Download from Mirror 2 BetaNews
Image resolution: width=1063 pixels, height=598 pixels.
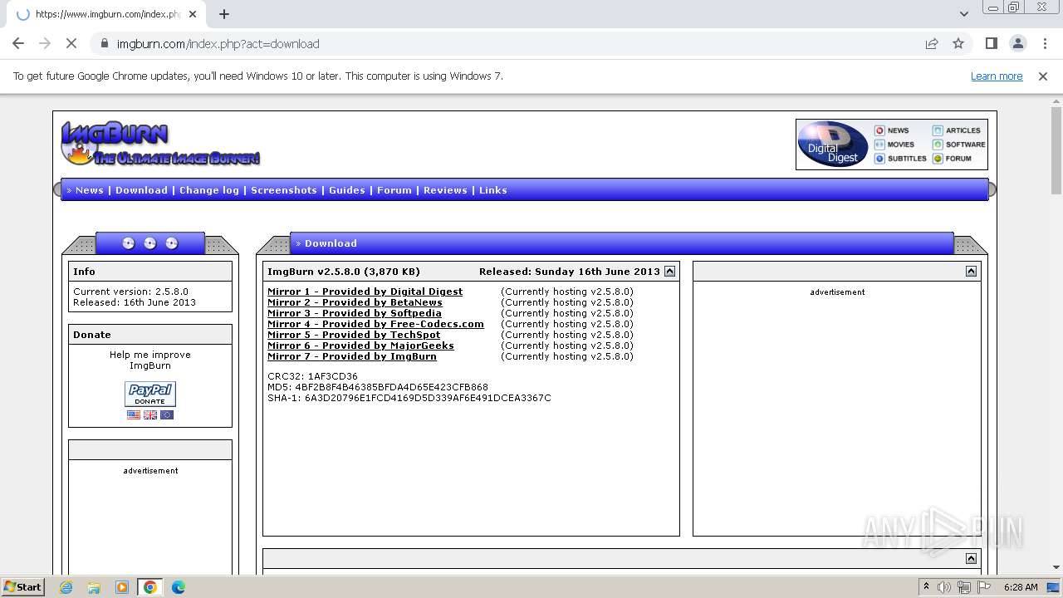tap(355, 302)
